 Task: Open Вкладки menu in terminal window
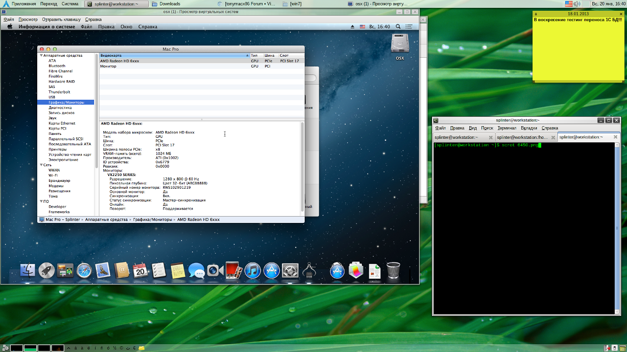[x=529, y=128]
